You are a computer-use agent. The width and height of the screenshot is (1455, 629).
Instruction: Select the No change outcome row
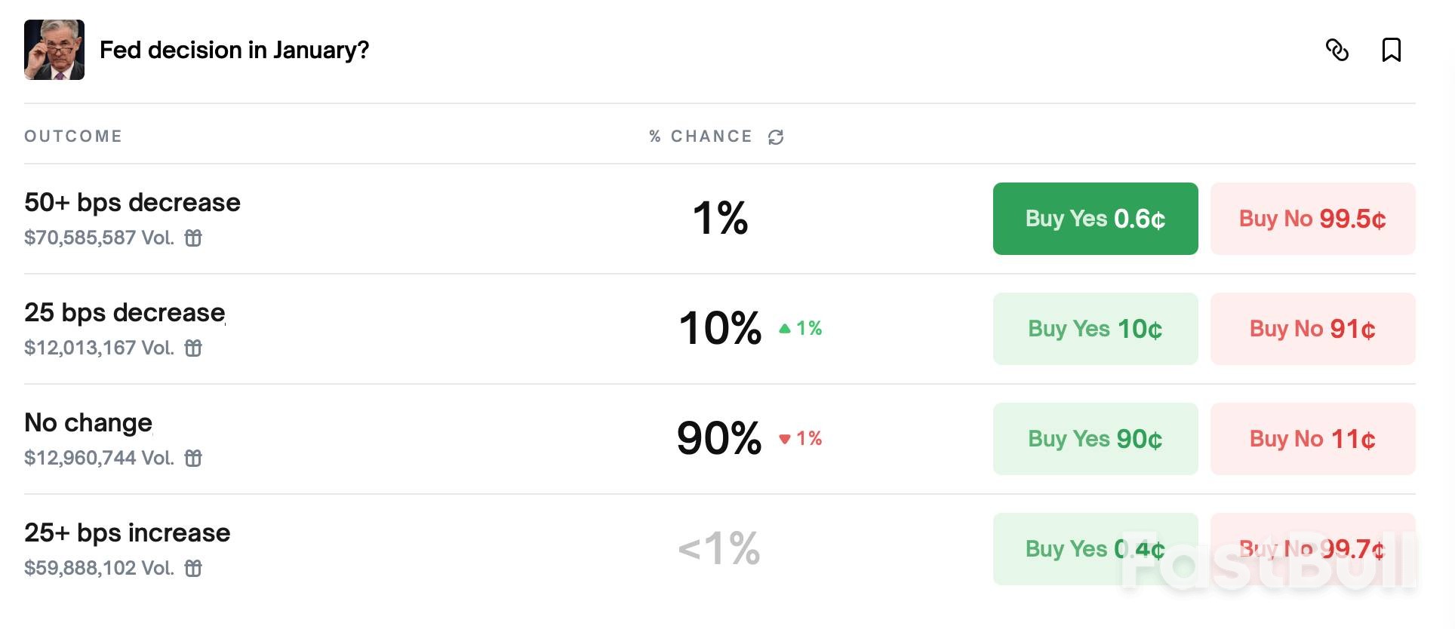(x=88, y=423)
